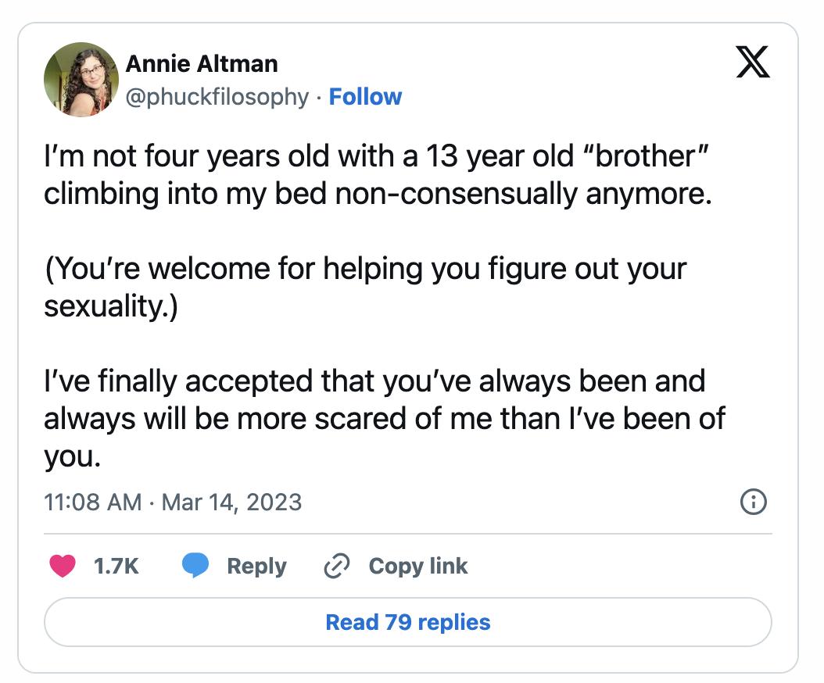Screen dimensions: 824x683
Task: Open the @phuckfilosophy handle link
Action: [x=217, y=97]
